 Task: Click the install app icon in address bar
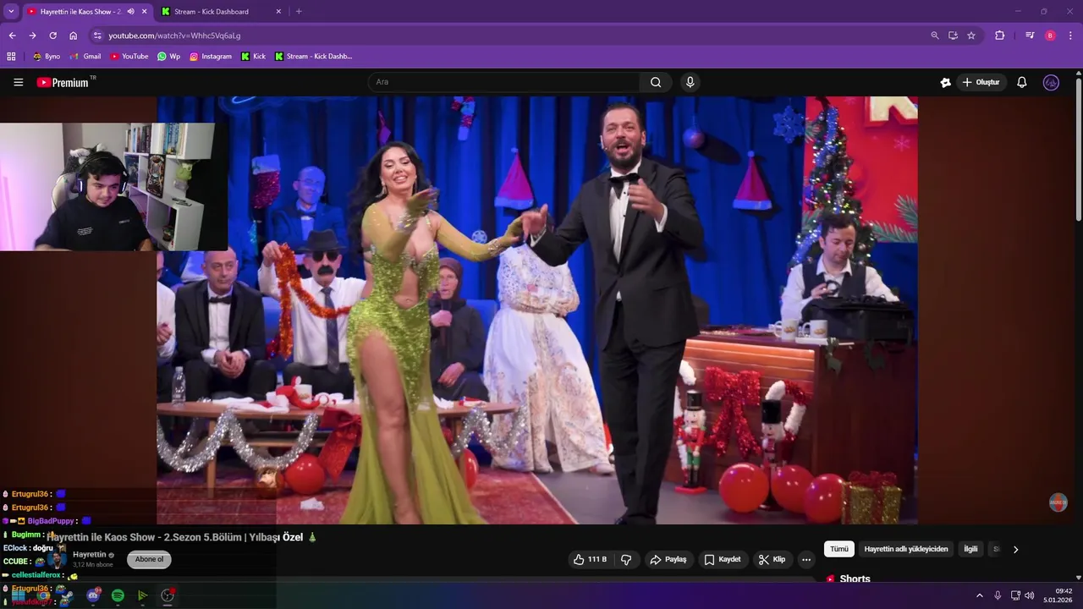pos(953,36)
